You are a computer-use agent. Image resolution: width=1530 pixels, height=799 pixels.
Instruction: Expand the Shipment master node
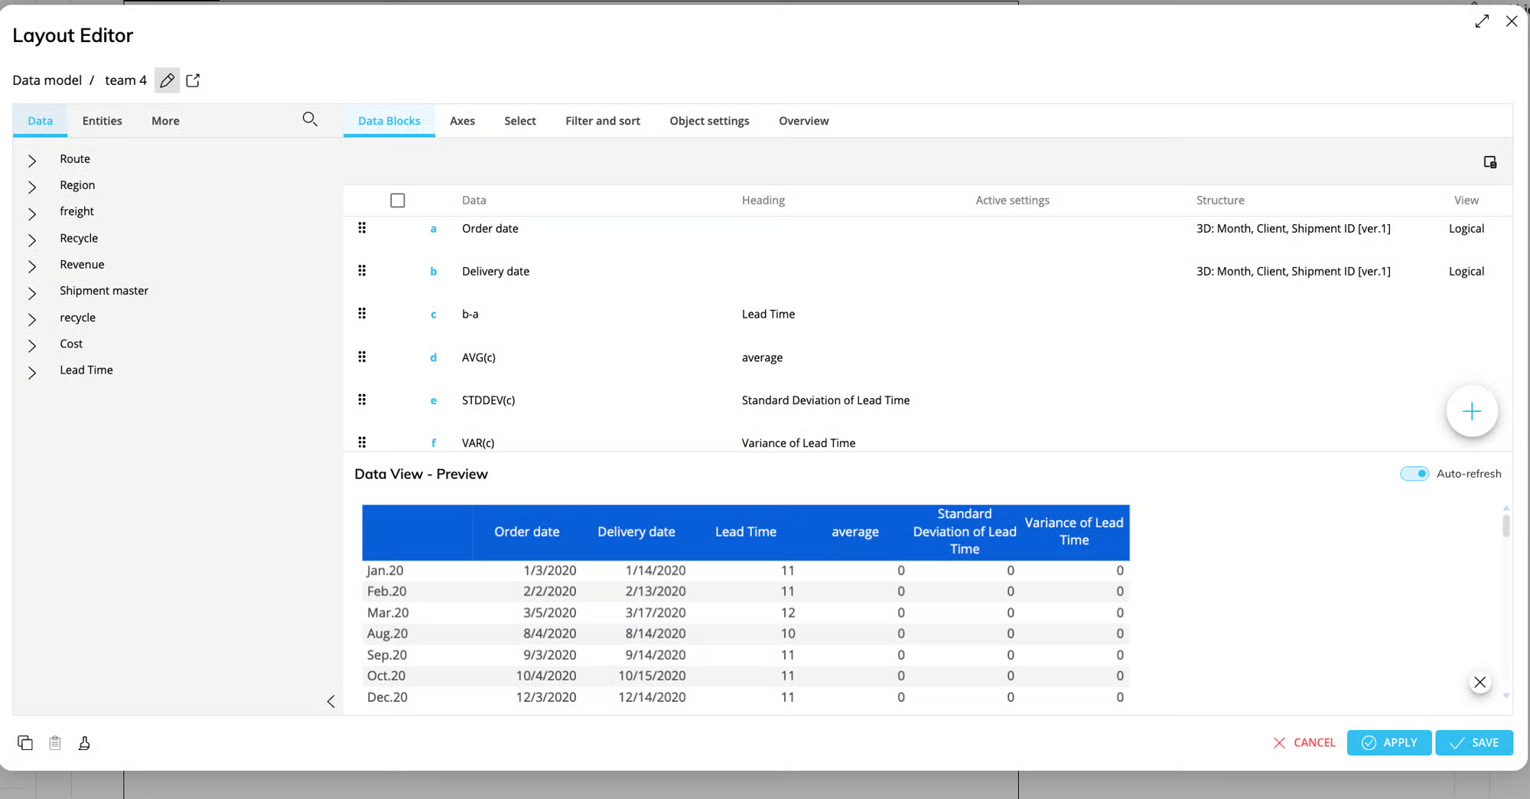(x=32, y=292)
